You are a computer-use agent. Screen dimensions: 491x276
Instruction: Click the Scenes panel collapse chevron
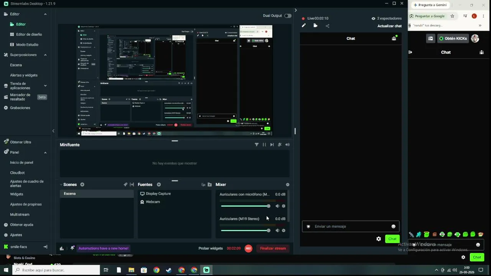pos(61,184)
